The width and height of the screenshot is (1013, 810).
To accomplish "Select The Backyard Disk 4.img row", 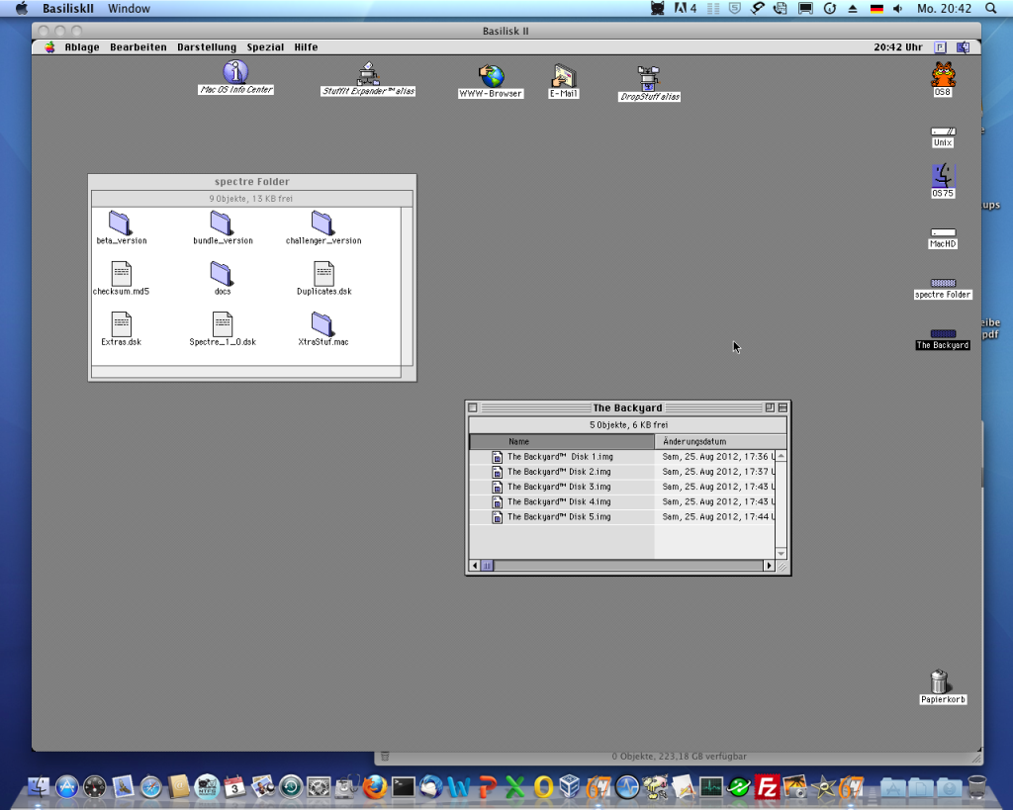I will [621, 501].
